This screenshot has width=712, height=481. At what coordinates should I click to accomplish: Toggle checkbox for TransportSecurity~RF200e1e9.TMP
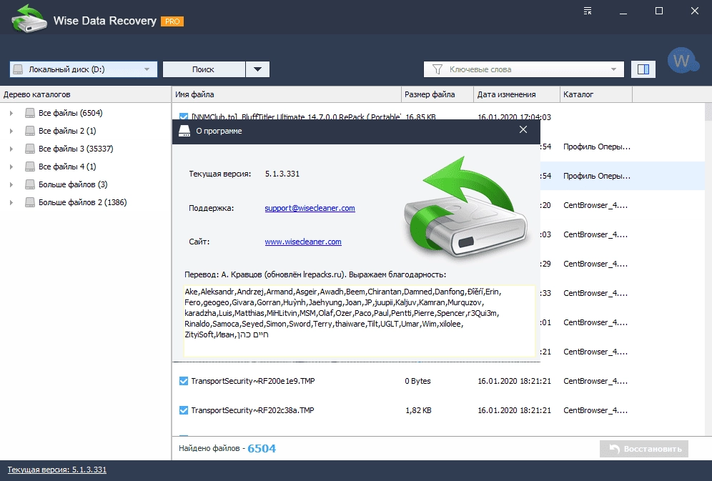pyautogui.click(x=184, y=381)
